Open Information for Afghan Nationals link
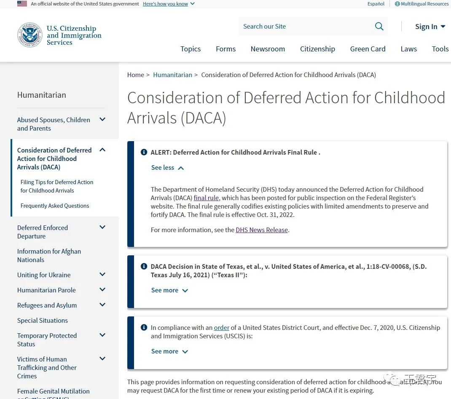This screenshot has width=451, height=399. click(49, 256)
